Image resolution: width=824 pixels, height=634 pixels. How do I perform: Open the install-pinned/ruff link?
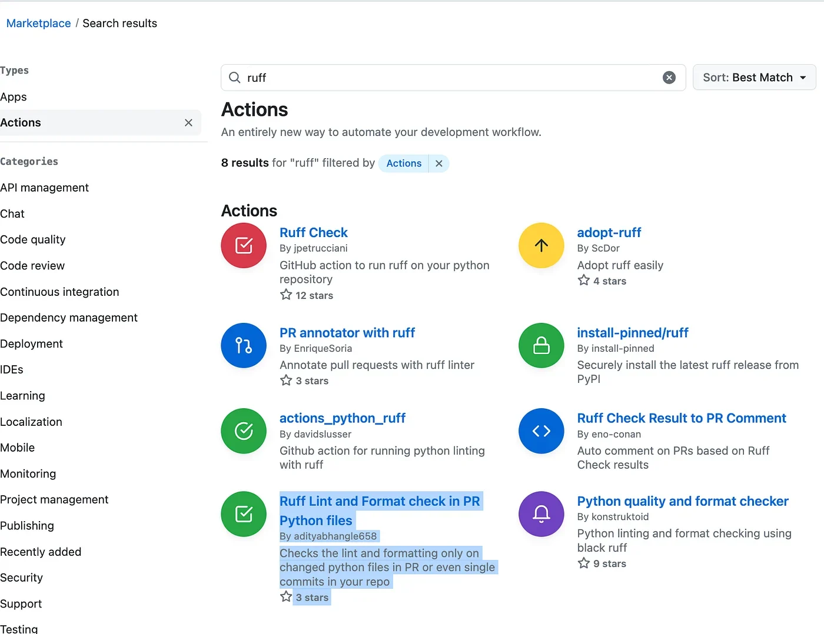click(x=633, y=333)
